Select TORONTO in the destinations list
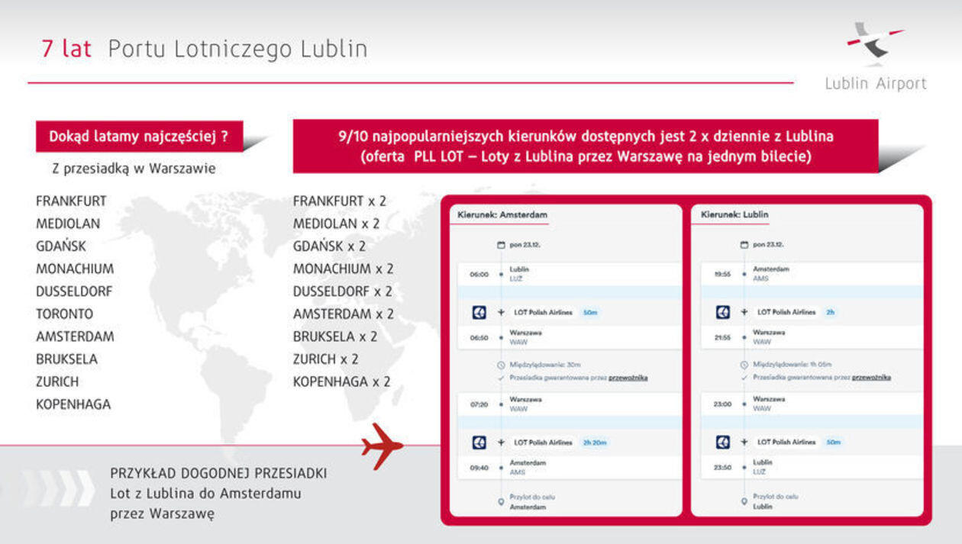The image size is (962, 544). [x=65, y=314]
